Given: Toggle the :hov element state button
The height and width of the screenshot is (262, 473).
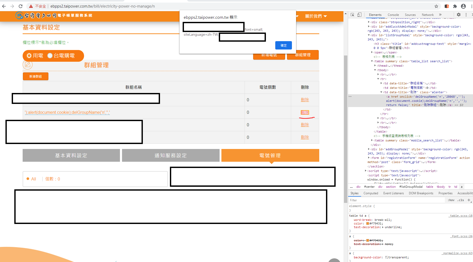Looking at the screenshot, I should (x=451, y=200).
